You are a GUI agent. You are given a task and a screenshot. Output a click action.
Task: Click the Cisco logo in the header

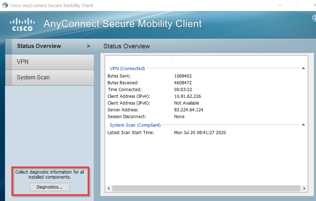(22, 24)
